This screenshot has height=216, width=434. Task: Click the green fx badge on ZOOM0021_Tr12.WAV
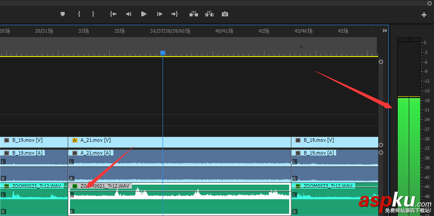coord(75,186)
